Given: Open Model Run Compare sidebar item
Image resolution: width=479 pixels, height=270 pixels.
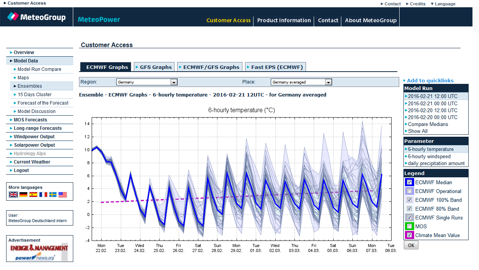Looking at the screenshot, I should 42,69.
